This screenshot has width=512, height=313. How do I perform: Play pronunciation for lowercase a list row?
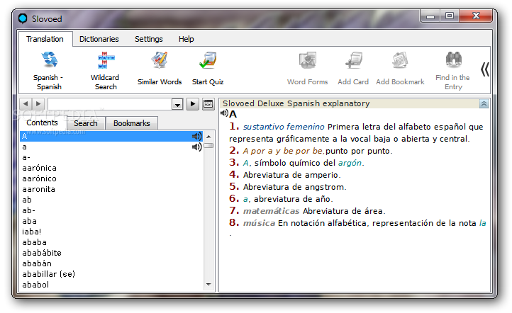(197, 147)
